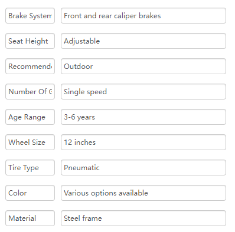Click the Material label field
This screenshot has height=232, width=235.
click(x=30, y=218)
